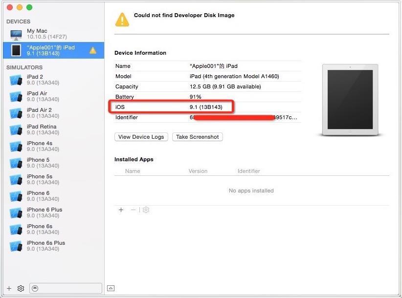
Task: Select iPhone 4s simulator row
Action: 54,147
